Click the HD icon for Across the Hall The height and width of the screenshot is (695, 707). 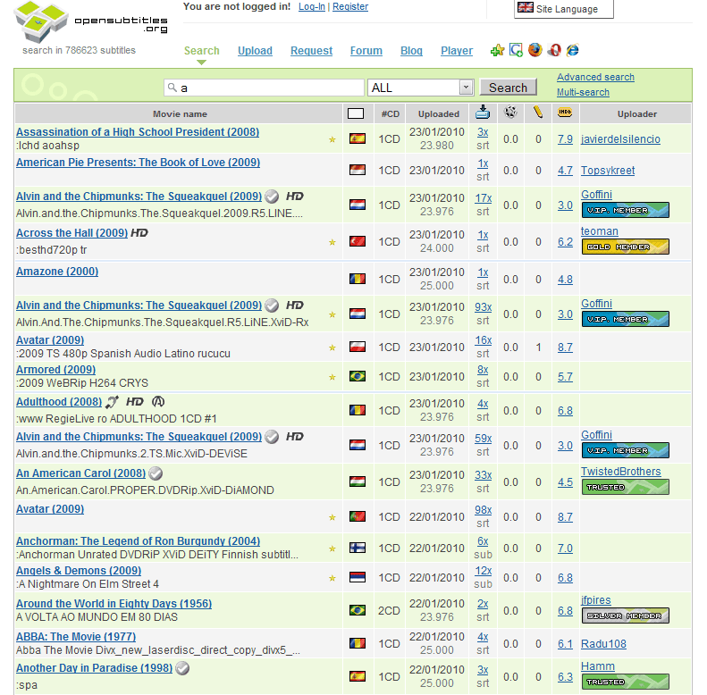tap(139, 233)
